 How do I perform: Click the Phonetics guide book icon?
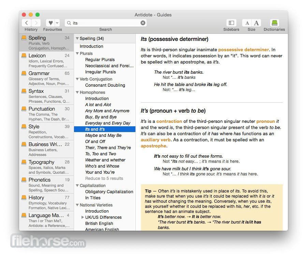(24, 180)
